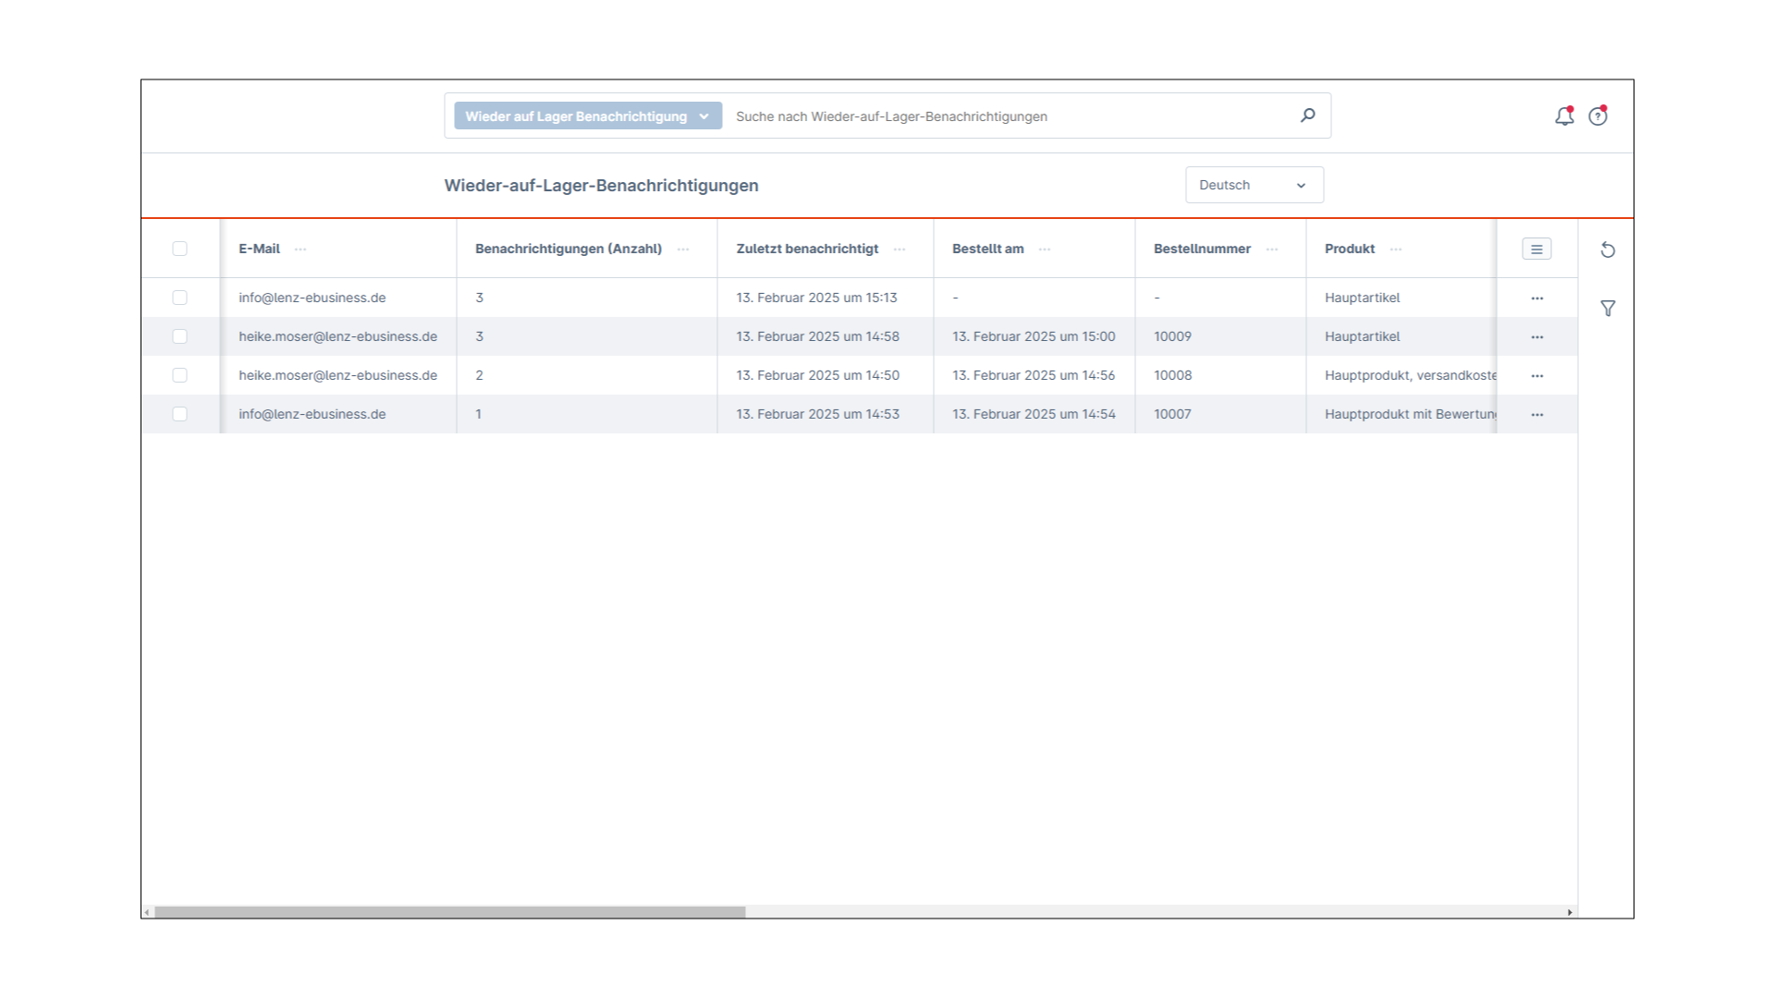Open row actions for order 10007
Viewport: 1775px width, 998px height.
[x=1536, y=415]
